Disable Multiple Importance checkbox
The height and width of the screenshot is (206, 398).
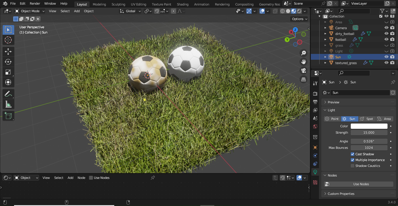(353, 160)
